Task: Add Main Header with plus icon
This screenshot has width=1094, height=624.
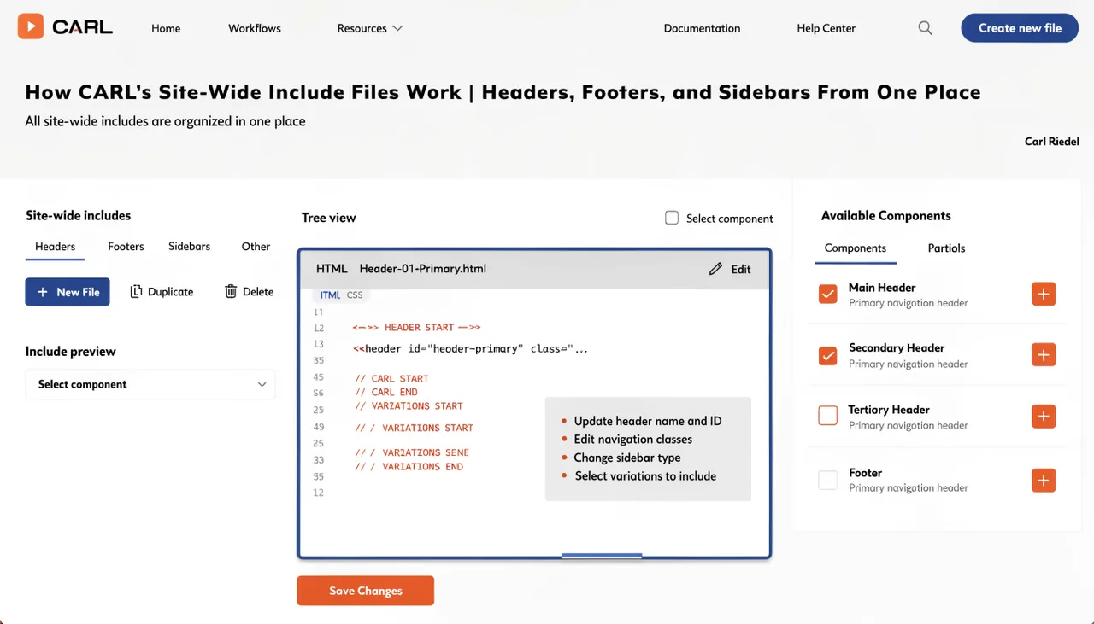Action: [1044, 294]
